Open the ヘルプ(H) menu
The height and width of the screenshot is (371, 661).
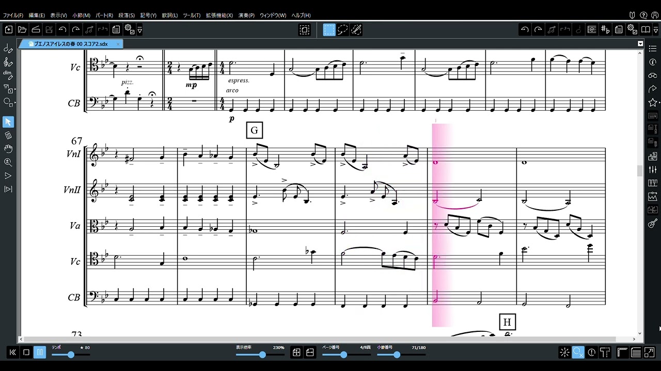(x=301, y=15)
